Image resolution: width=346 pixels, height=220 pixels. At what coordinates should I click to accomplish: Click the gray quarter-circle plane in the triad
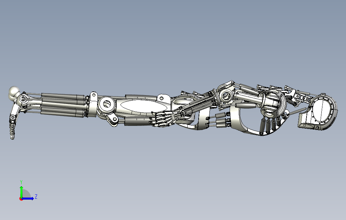click(x=26, y=194)
